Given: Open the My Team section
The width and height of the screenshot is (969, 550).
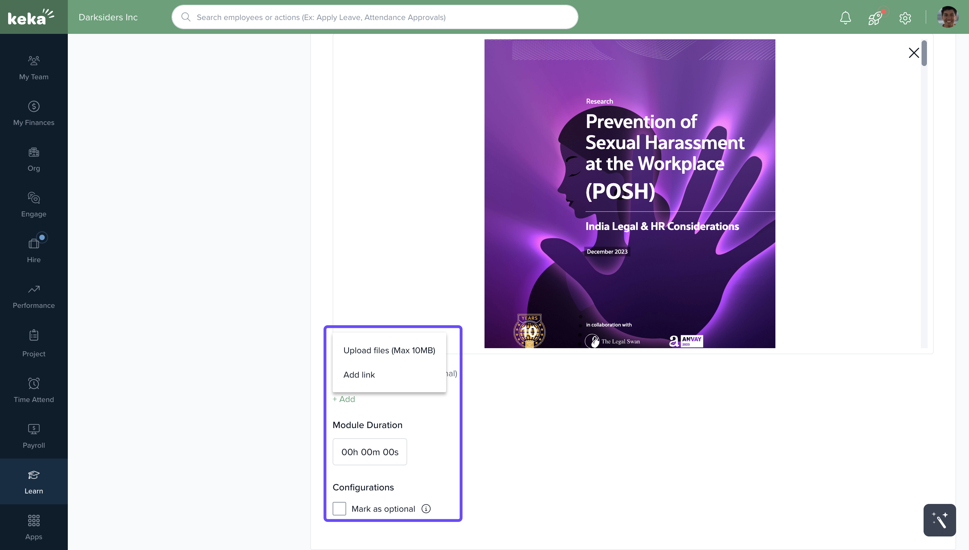Looking at the screenshot, I should 33,68.
